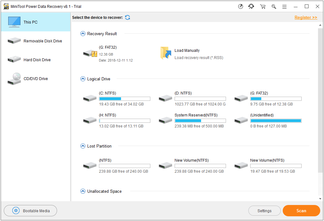Click the magnifier key icon in title bar

pos(274,6)
